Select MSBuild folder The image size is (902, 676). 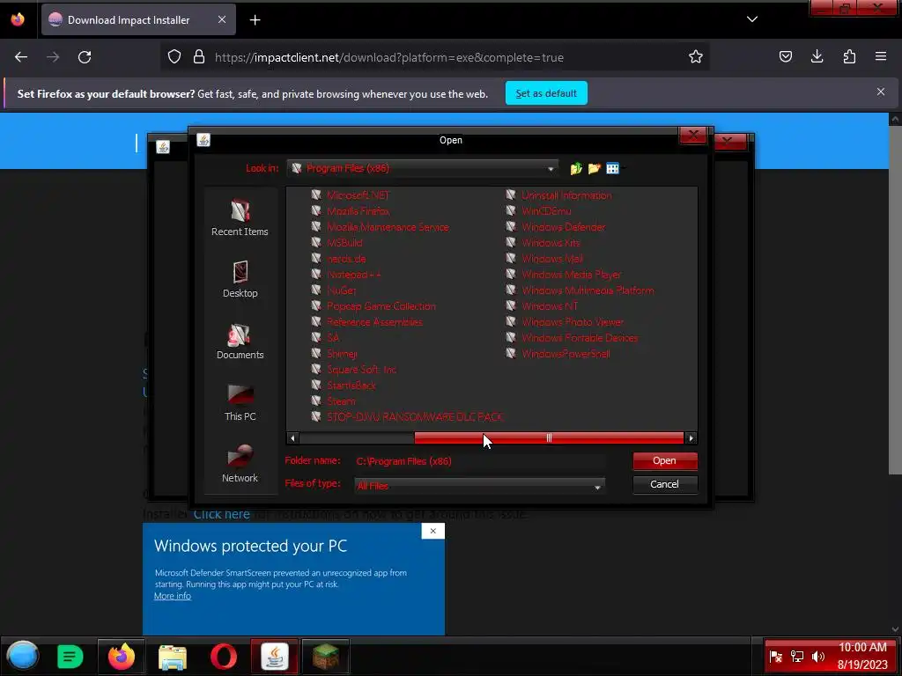344,243
